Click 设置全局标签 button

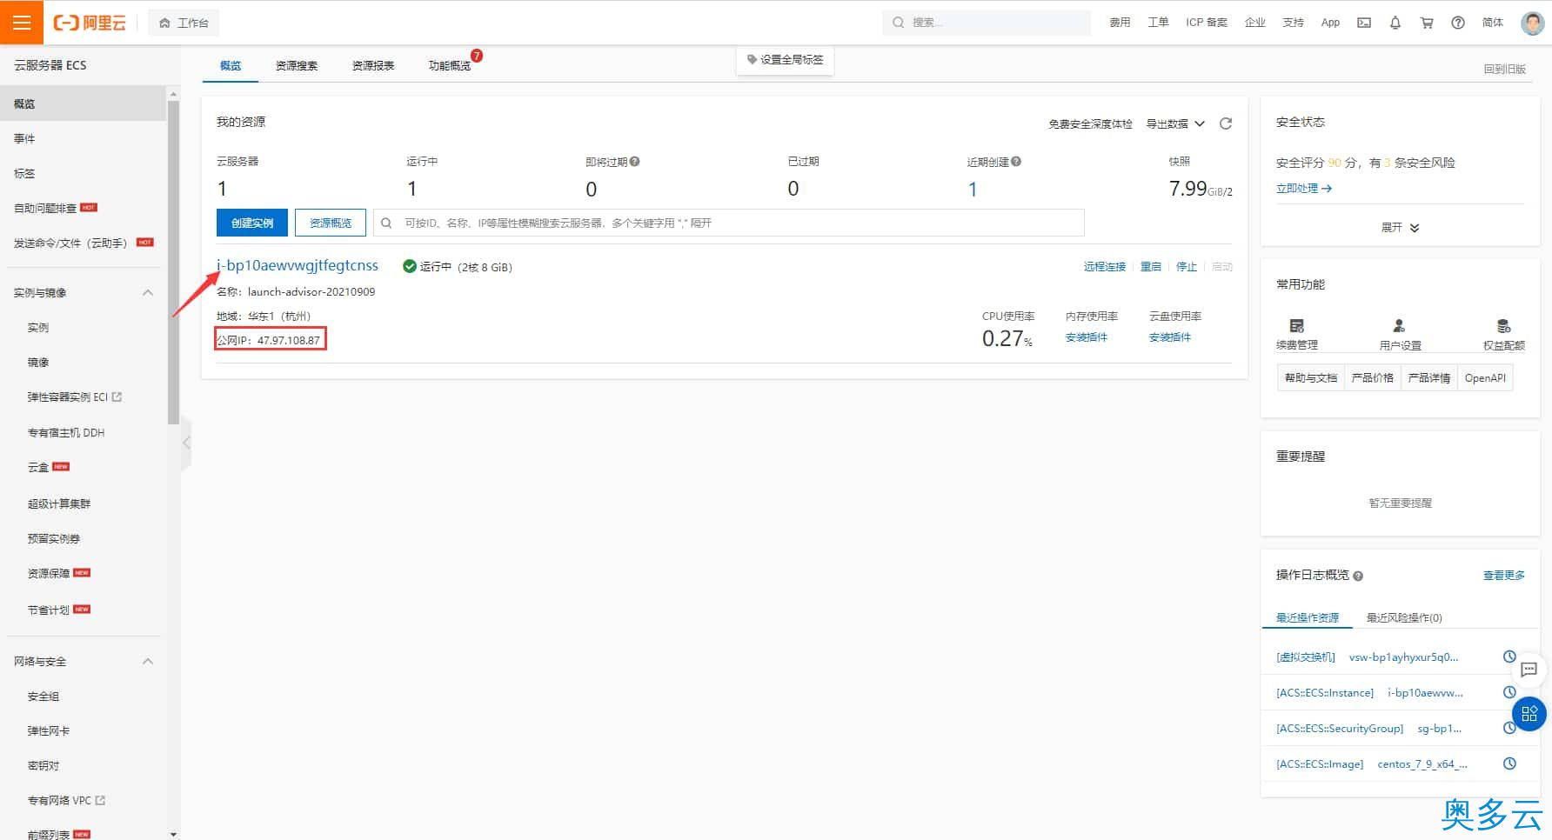(785, 59)
